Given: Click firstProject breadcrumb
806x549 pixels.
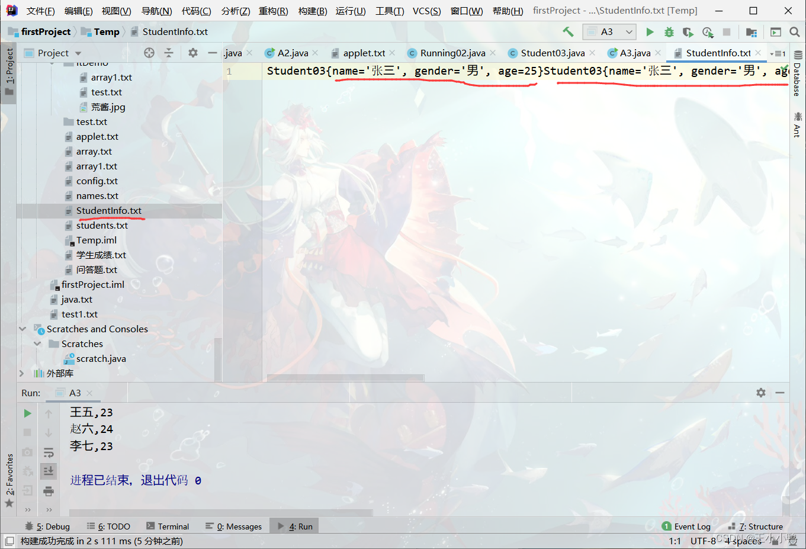Looking at the screenshot, I should pyautogui.click(x=39, y=32).
